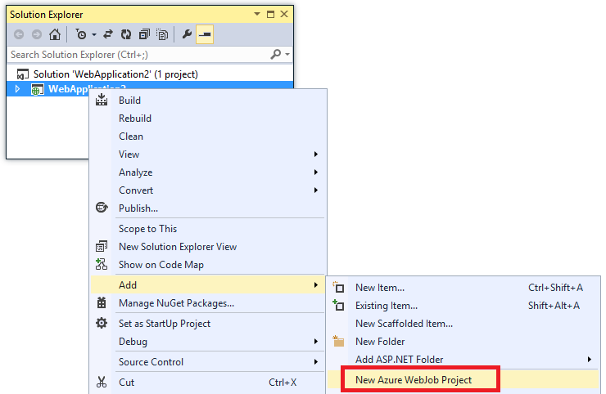Open the Add ASP.NET Folder submenu
The image size is (606, 394).
tap(463, 360)
